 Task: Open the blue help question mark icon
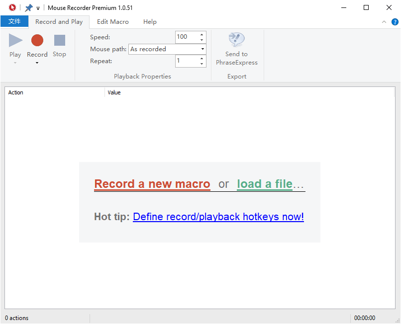[395, 22]
